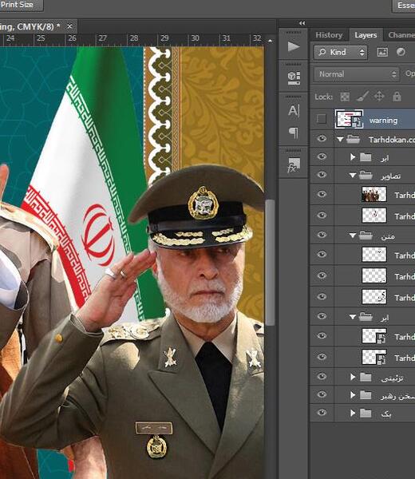Image resolution: width=415 pixels, height=479 pixels.
Task: Click the بک group folder icon
Action: pos(366,414)
